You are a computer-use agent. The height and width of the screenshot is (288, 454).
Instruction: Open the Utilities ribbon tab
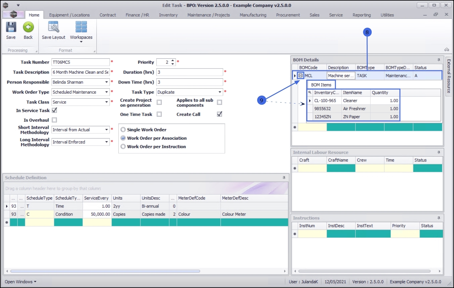point(387,15)
